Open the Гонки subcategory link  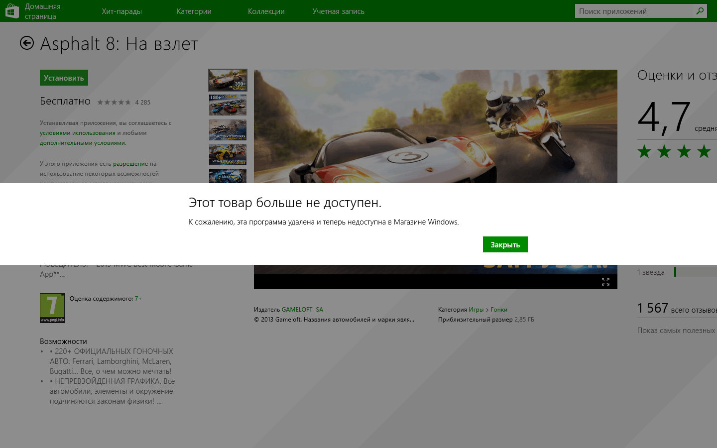[499, 310]
